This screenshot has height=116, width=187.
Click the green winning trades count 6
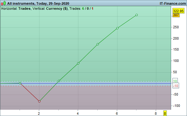(x=83, y=9)
